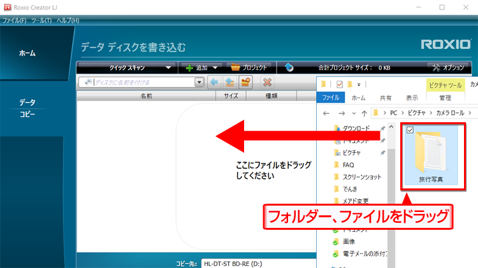Click Explorer up-one-level arrow
The image size is (478, 268).
(364, 113)
